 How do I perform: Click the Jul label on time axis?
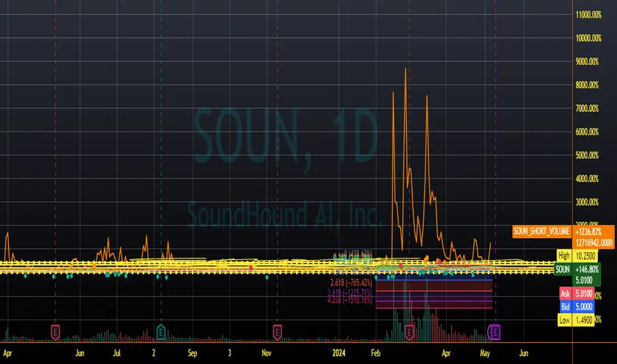click(x=117, y=353)
